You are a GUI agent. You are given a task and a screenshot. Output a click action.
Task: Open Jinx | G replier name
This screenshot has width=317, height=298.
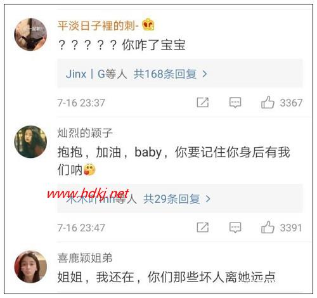[86, 74]
